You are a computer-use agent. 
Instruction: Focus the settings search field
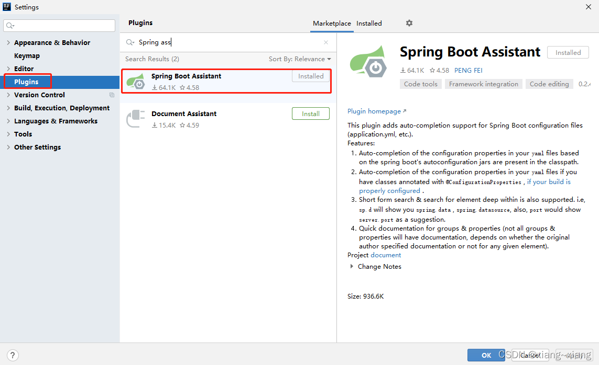[x=59, y=26]
